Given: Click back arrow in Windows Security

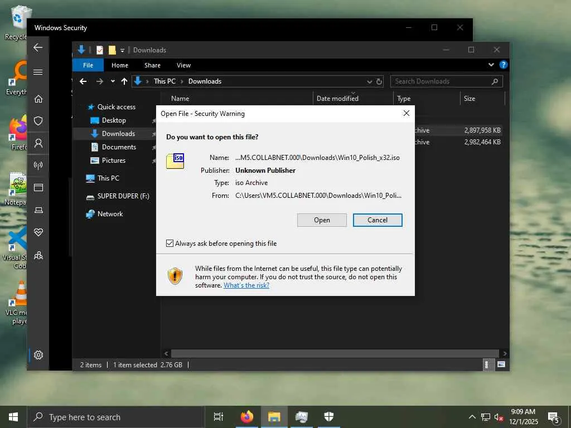Looking at the screenshot, I should click(x=38, y=48).
